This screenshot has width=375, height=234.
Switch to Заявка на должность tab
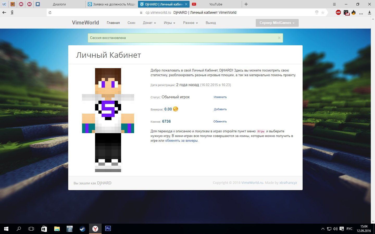coord(111,4)
